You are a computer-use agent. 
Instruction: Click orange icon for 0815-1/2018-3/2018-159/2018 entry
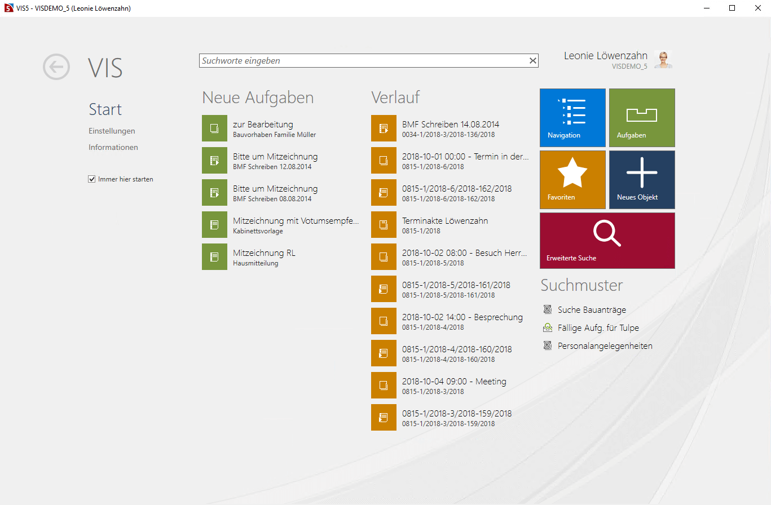coord(384,417)
